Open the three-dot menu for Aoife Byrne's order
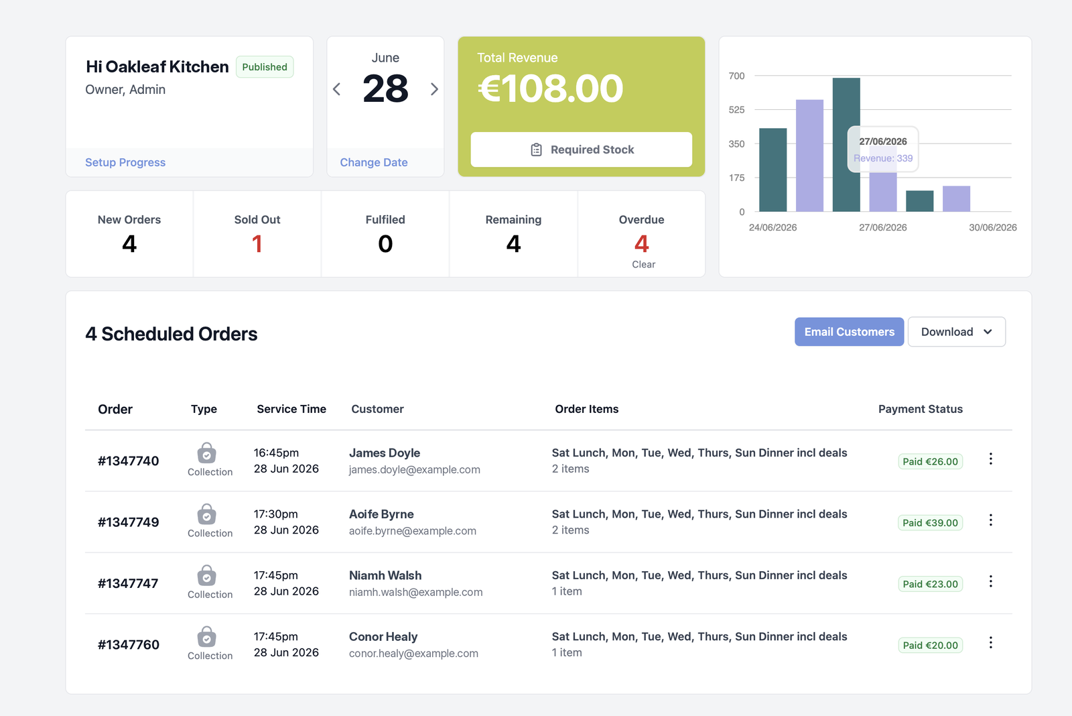1072x716 pixels. point(990,520)
